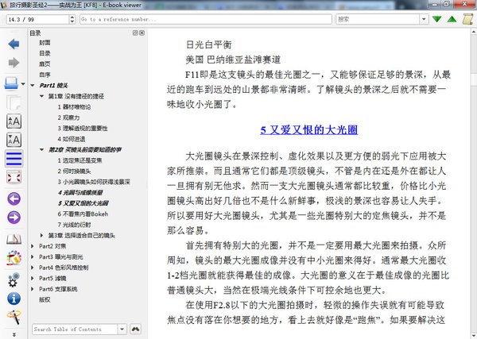Image resolution: width=477 pixels, height=339 pixels.
Task: Find previous match with the green up arrow
Action: click(x=452, y=19)
